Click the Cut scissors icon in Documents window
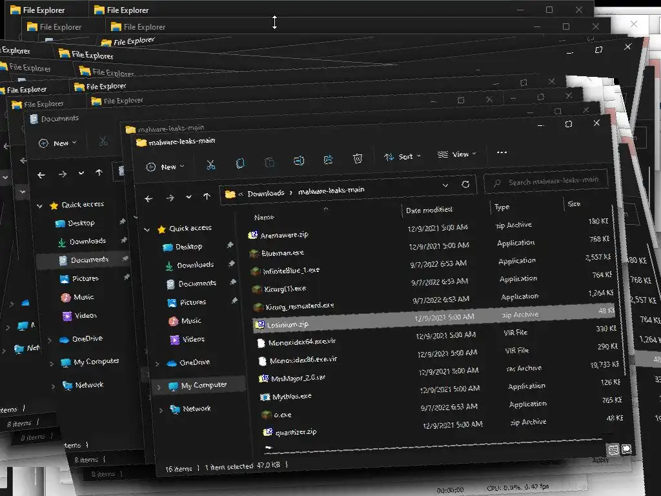This screenshot has height=496, width=661. coord(103,141)
